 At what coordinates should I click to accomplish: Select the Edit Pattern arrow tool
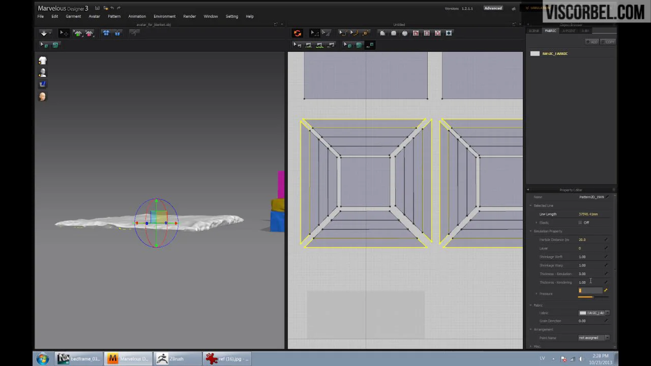point(314,33)
